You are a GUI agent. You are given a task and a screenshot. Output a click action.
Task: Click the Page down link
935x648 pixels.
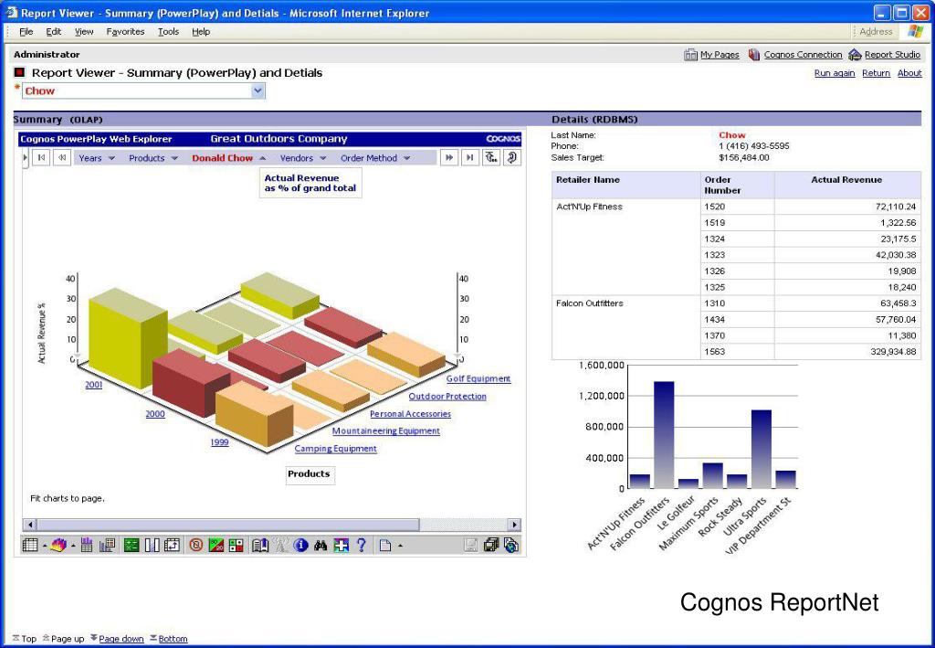(x=121, y=639)
